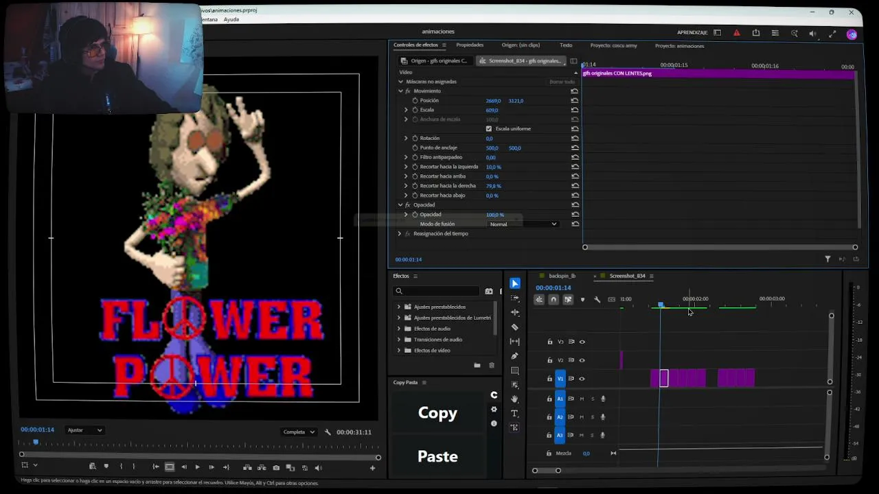Image resolution: width=879 pixels, height=494 pixels.
Task: Click in the Efectos search field
Action: click(x=437, y=291)
